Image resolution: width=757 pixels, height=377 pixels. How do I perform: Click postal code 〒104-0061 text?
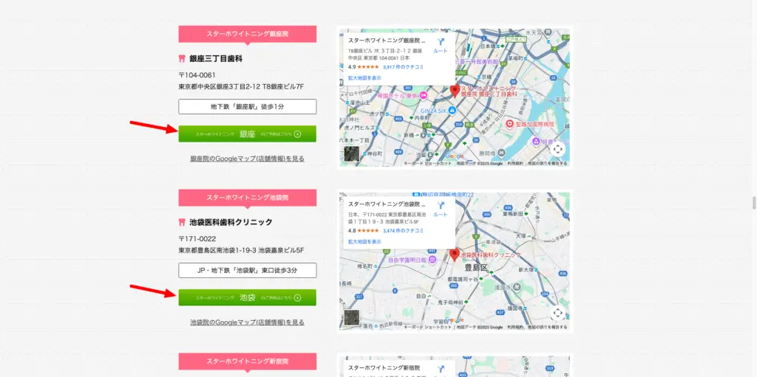[197, 75]
